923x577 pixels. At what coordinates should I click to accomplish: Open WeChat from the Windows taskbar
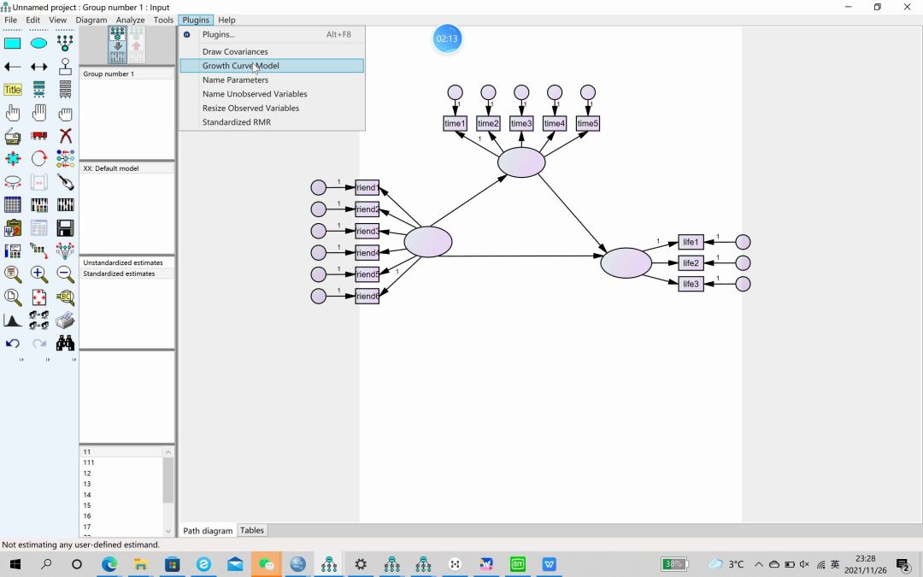pos(267,564)
